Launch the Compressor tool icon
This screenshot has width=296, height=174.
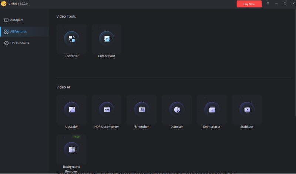(107, 39)
